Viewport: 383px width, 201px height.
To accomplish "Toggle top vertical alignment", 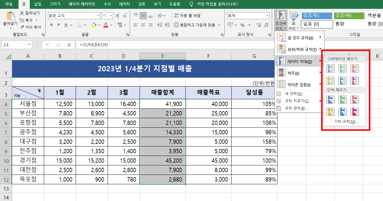I will point(136,15).
